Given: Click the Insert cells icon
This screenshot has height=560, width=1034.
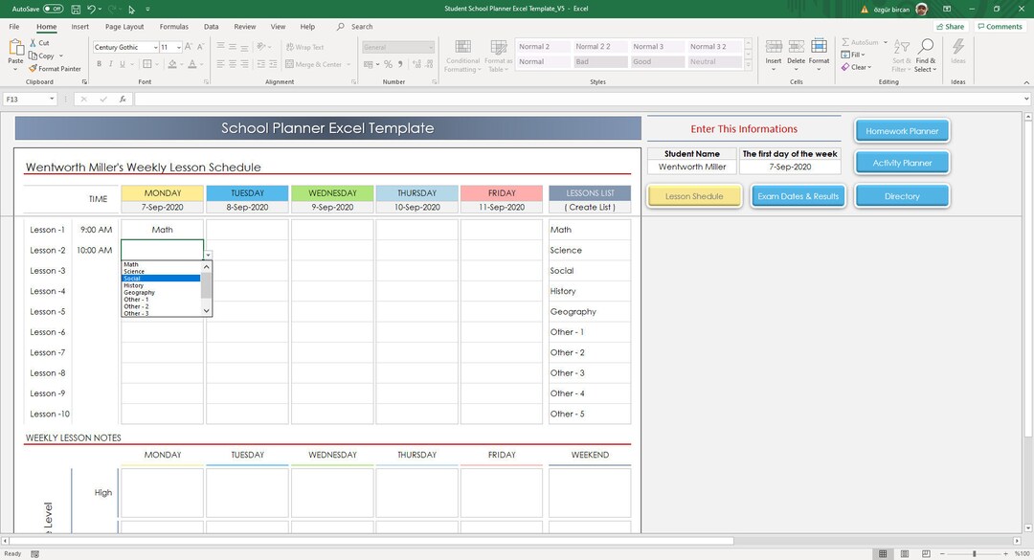Looking at the screenshot, I should pos(774,48).
